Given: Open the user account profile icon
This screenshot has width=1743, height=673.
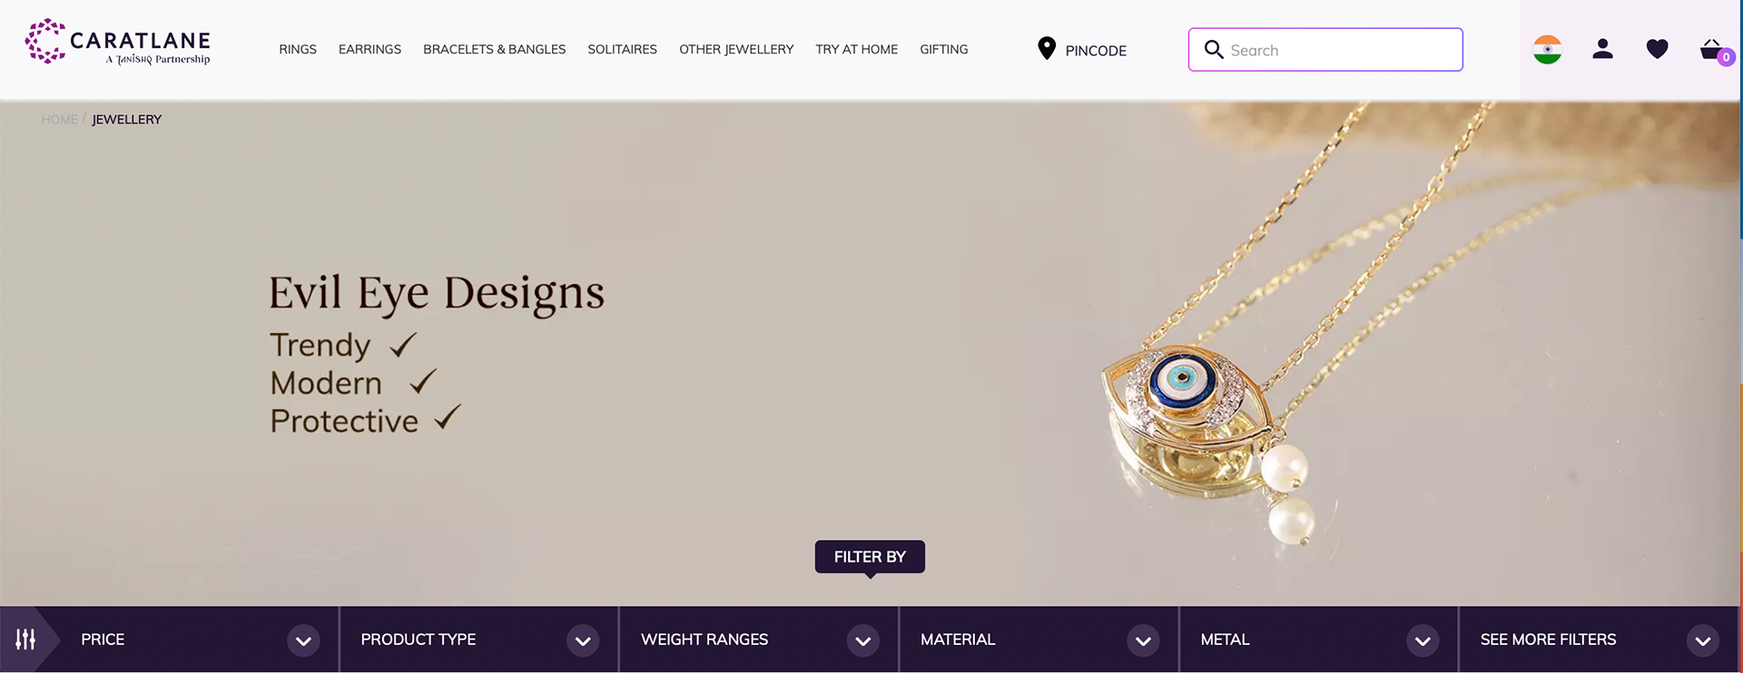Looking at the screenshot, I should click(x=1603, y=49).
